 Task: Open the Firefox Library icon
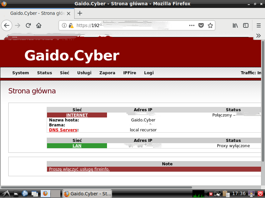tap(235, 25)
